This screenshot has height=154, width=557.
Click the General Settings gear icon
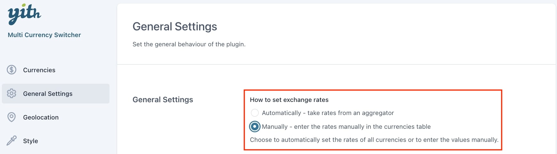click(x=12, y=93)
